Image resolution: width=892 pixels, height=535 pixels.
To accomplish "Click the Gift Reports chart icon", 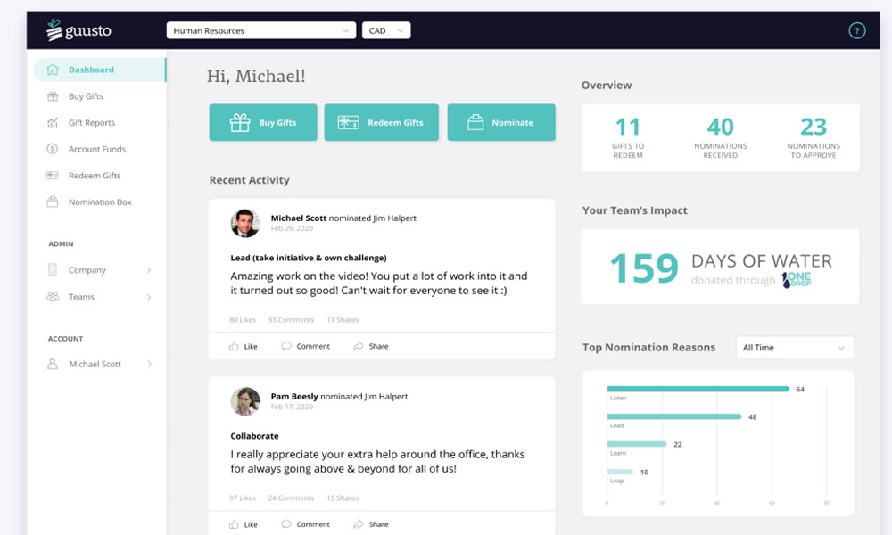I will pyautogui.click(x=53, y=123).
